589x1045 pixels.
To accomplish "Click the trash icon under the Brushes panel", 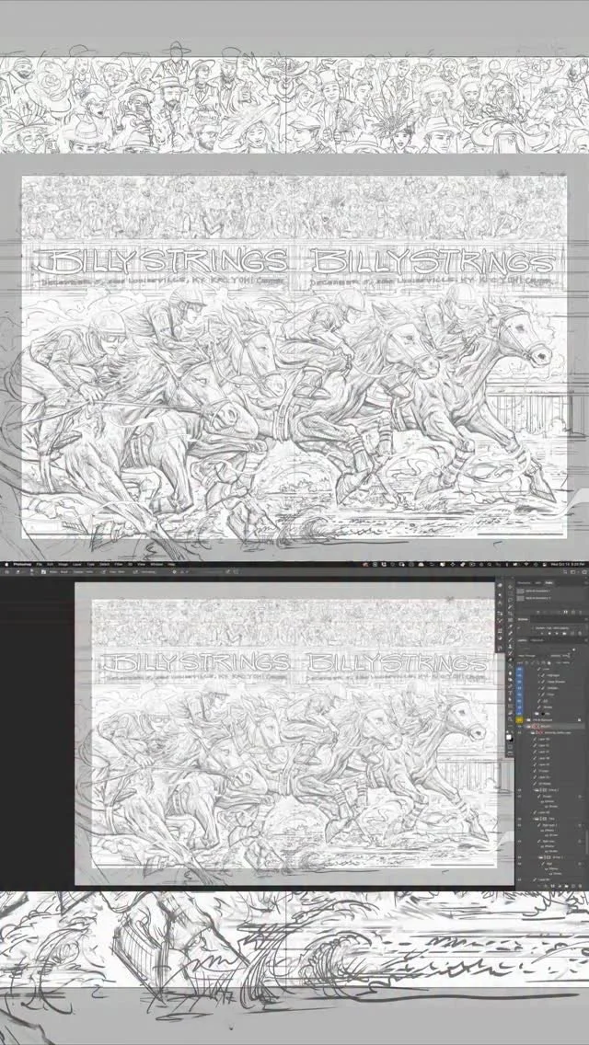I will tap(581, 633).
